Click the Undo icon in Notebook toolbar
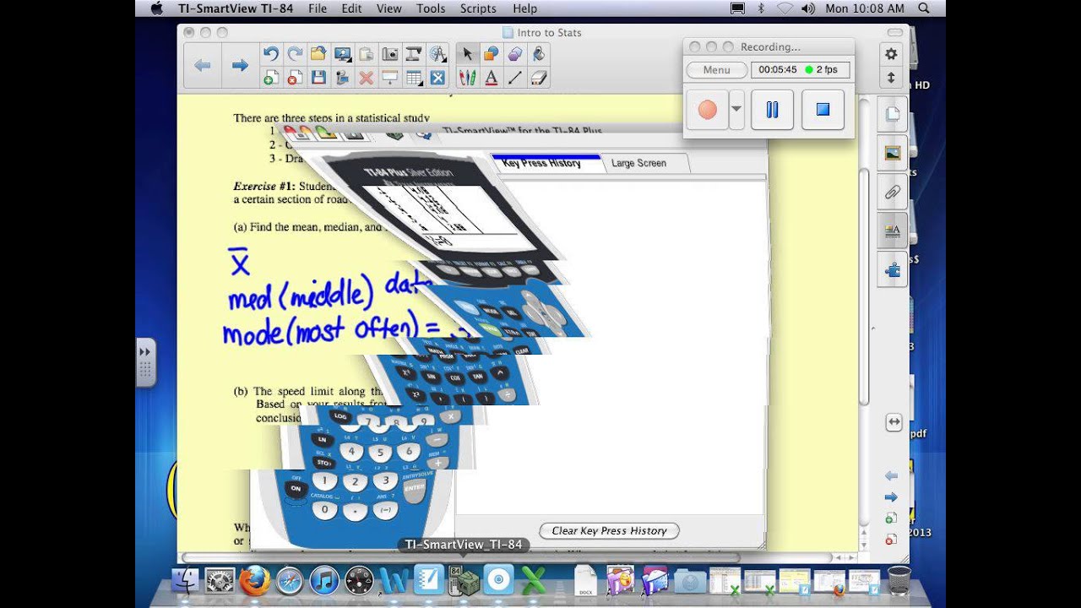The height and width of the screenshot is (608, 1081). tap(271, 54)
